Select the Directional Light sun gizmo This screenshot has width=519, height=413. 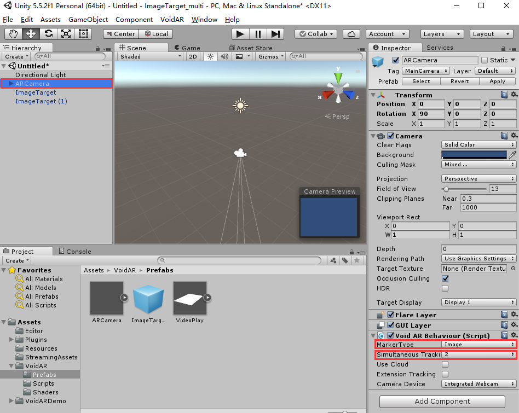240,106
